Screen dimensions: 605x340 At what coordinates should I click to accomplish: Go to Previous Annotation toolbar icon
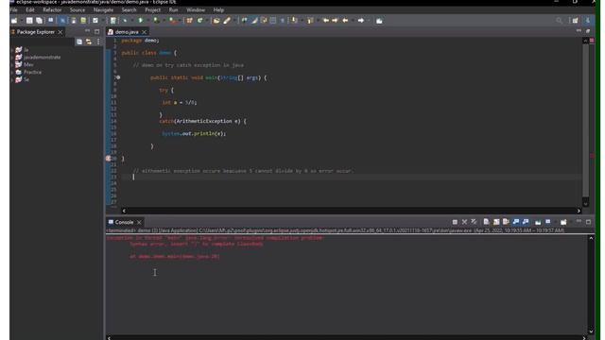(310, 21)
